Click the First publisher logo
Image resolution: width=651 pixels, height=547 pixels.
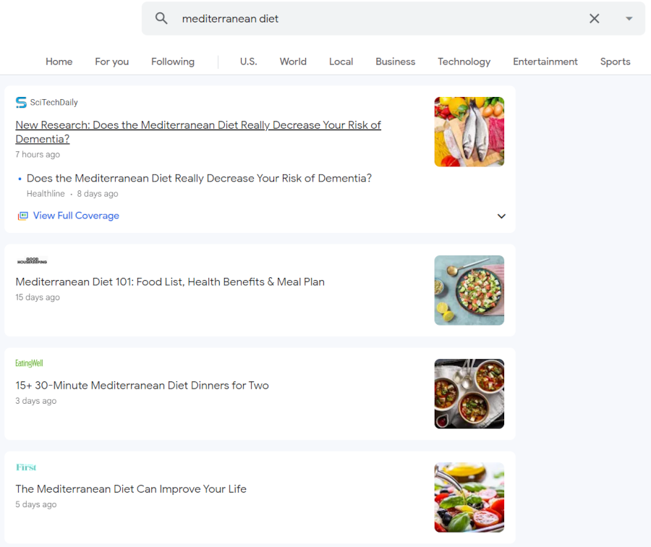(26, 467)
